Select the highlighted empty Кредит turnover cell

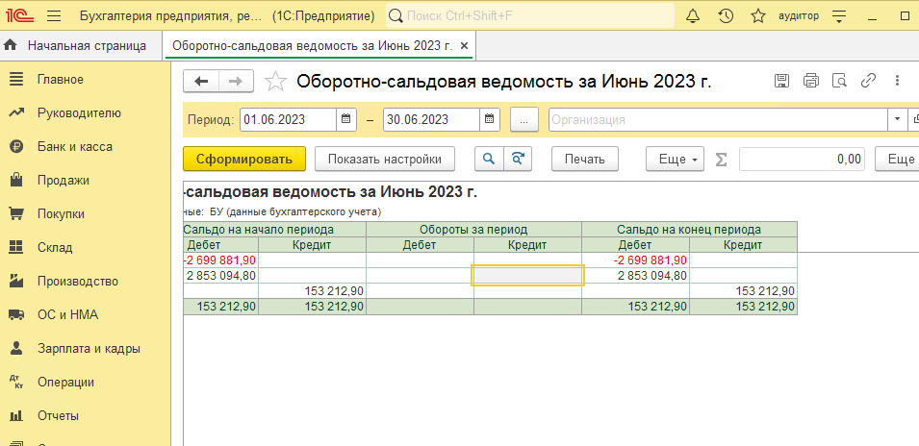tap(527, 275)
